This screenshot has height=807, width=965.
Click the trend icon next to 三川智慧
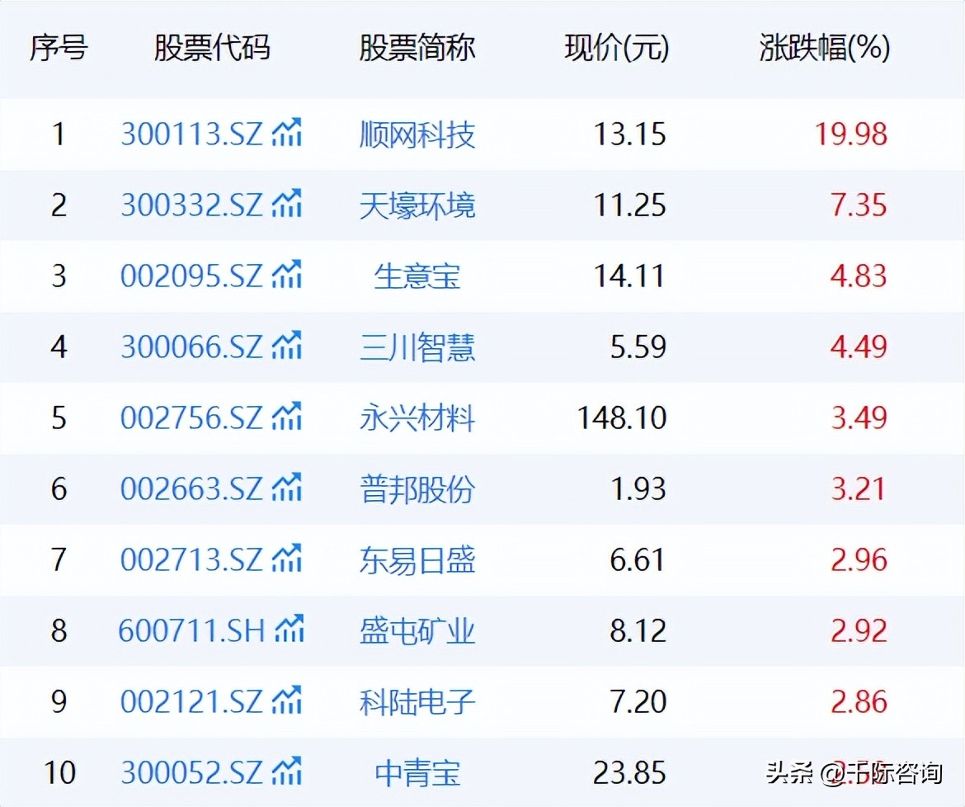pyautogui.click(x=287, y=347)
